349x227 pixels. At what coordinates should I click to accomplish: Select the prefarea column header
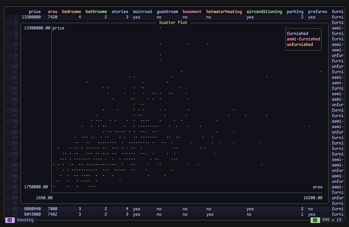tap(318, 12)
